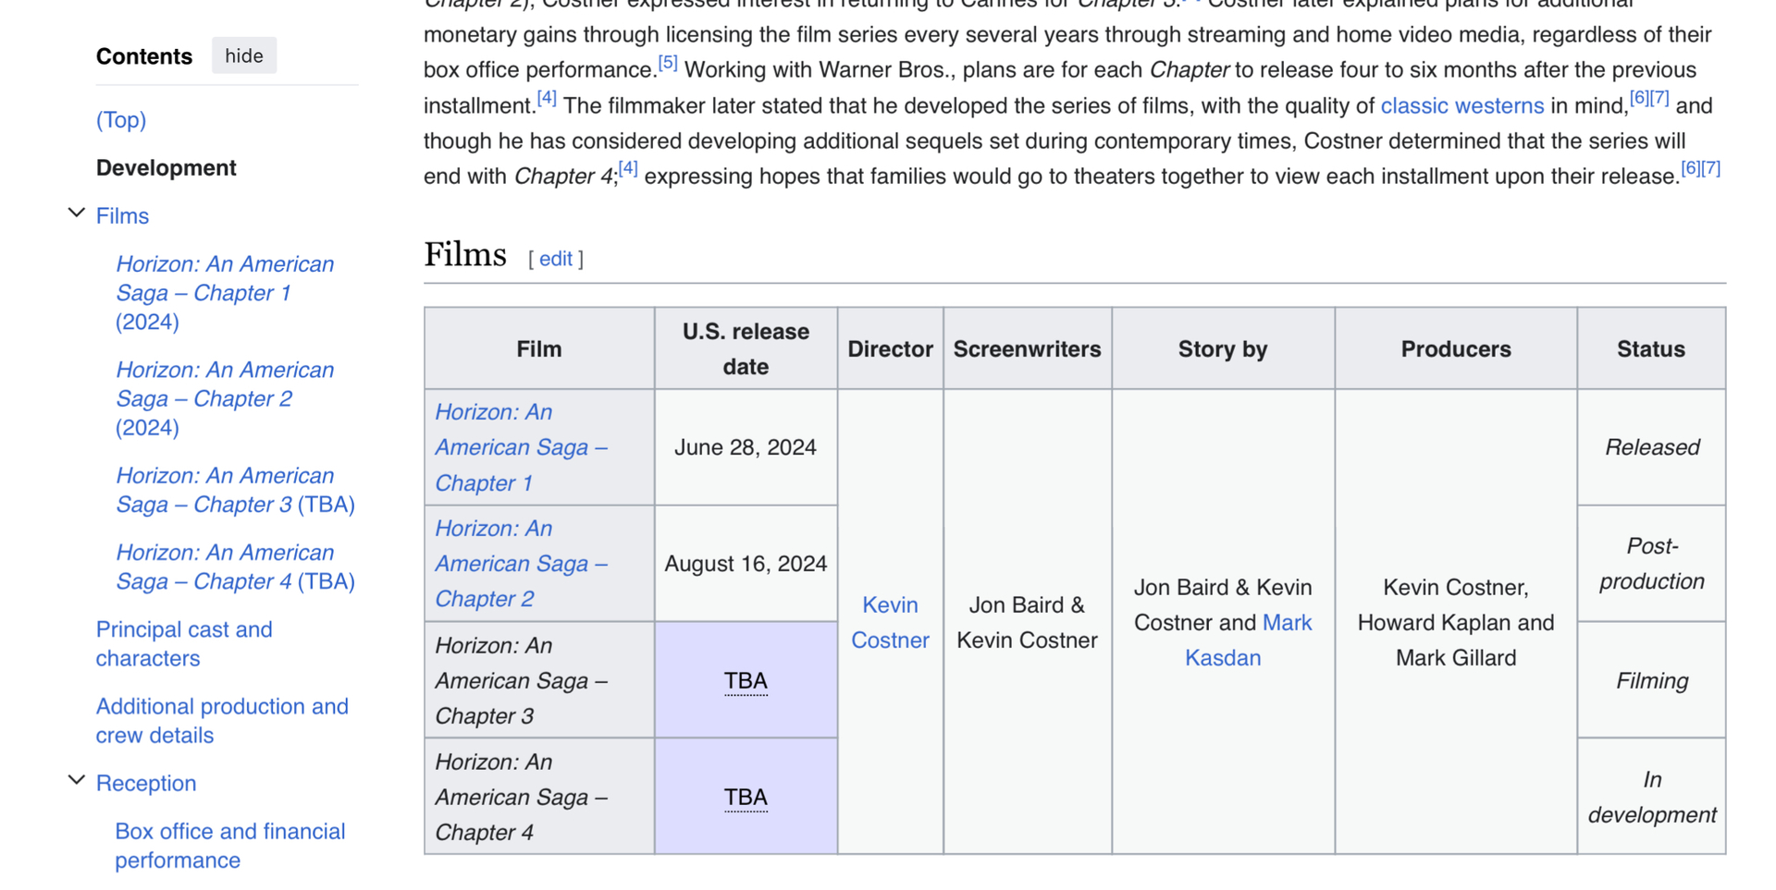Jump to (Top) in Contents
This screenshot has height=890, width=1776.
click(121, 119)
